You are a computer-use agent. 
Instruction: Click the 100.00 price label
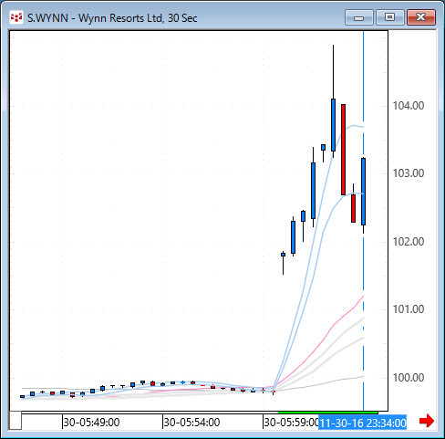(409, 378)
